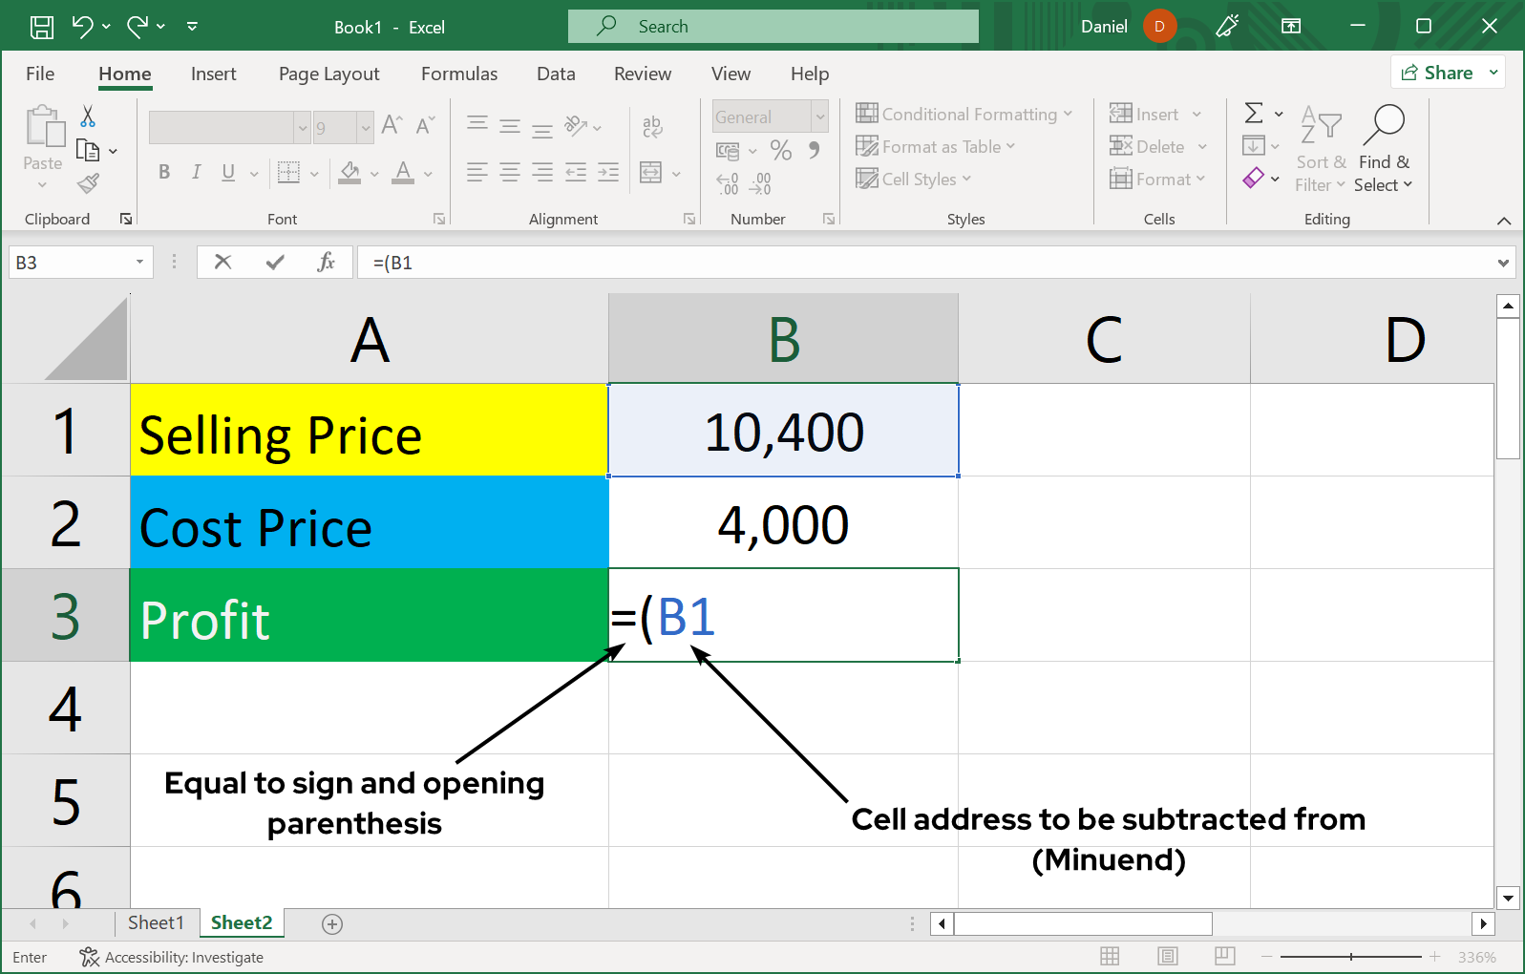Paste clipboard contents
1525x974 pixels.
[43, 128]
